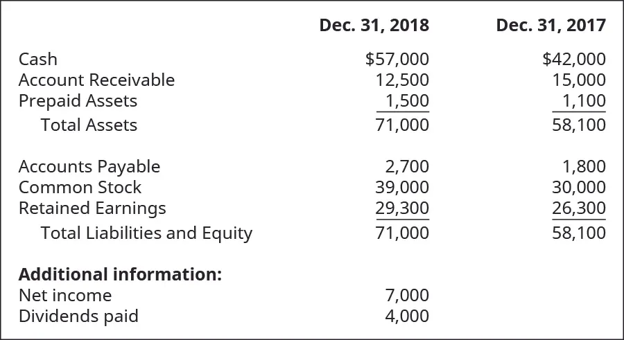Click the $42,000 cash value

[x=573, y=60]
